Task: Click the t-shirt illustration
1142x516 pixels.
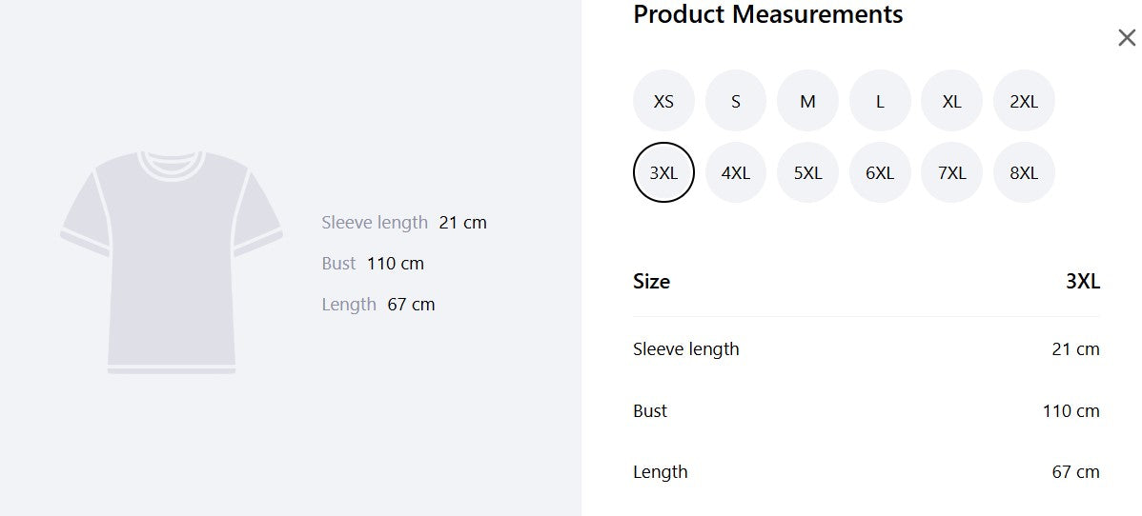Action: 172,262
